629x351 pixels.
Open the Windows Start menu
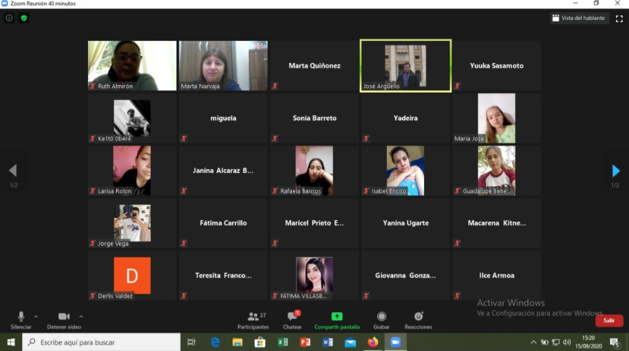click(11, 342)
